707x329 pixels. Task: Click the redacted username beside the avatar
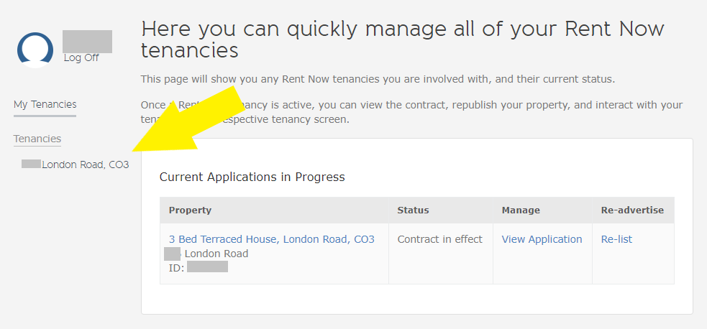88,42
